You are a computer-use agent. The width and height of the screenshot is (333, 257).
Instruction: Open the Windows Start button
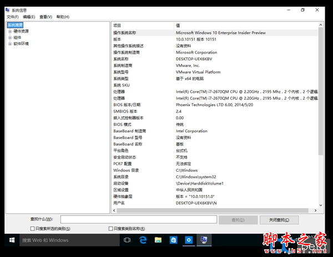tap(11, 240)
